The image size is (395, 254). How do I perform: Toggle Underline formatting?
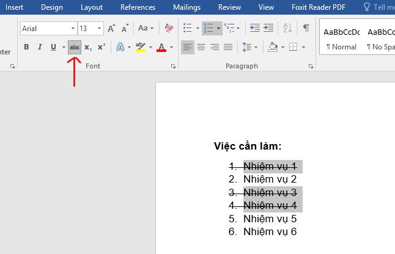click(53, 47)
